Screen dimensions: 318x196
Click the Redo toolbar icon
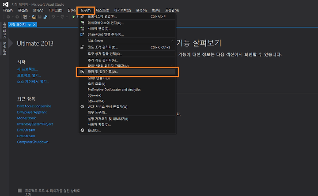[62, 17]
